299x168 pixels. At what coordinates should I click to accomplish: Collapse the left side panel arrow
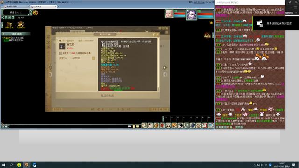click(2, 25)
